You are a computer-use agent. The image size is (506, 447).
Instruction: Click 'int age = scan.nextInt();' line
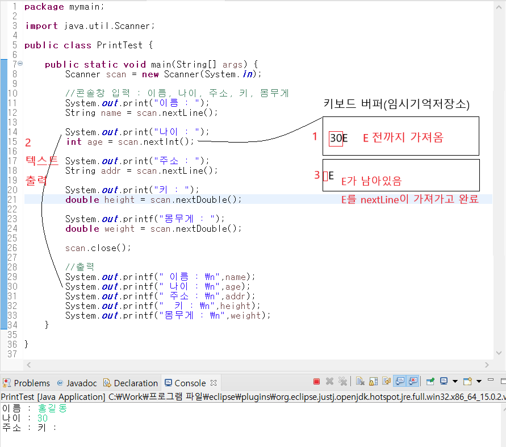coord(130,141)
